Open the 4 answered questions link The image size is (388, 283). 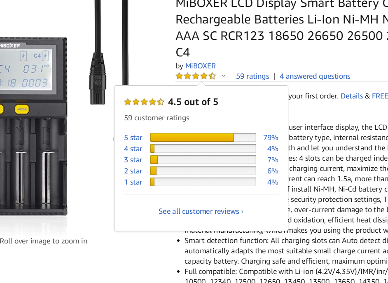coord(315,76)
